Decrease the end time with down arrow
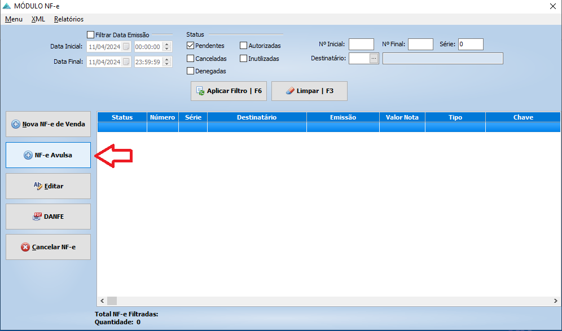Screen dimensions: 562x331 (x=166, y=64)
